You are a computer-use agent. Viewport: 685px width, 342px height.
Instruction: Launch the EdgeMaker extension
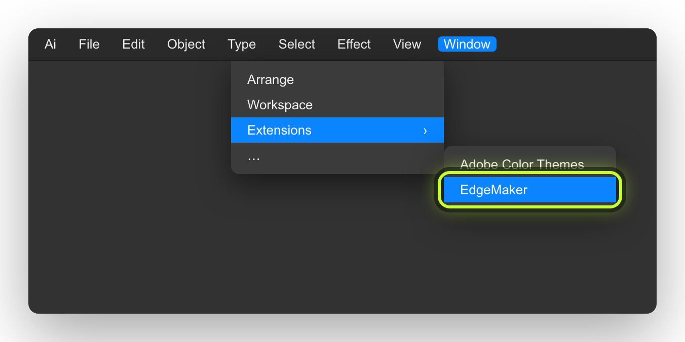coord(530,190)
